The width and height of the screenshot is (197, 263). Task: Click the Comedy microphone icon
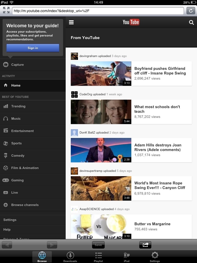[6, 156]
